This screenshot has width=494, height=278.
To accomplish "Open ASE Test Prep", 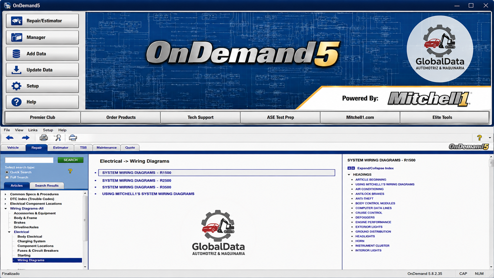I will click(x=280, y=117).
